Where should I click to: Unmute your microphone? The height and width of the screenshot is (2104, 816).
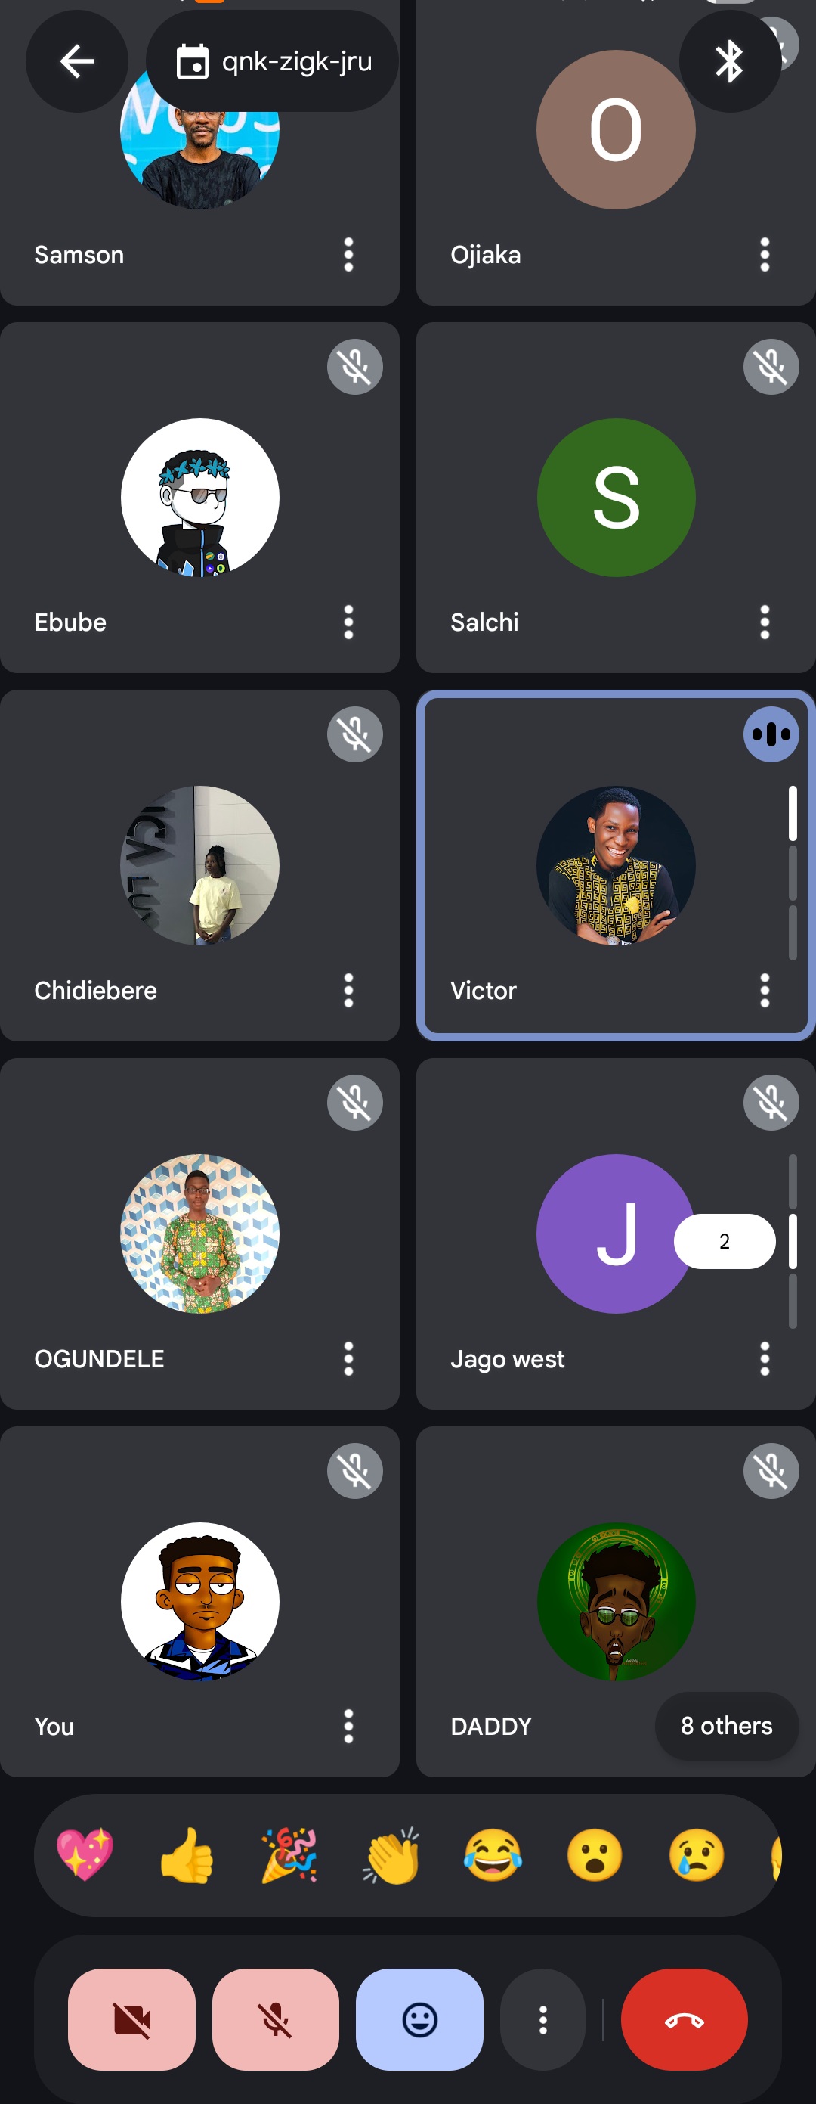click(276, 2020)
